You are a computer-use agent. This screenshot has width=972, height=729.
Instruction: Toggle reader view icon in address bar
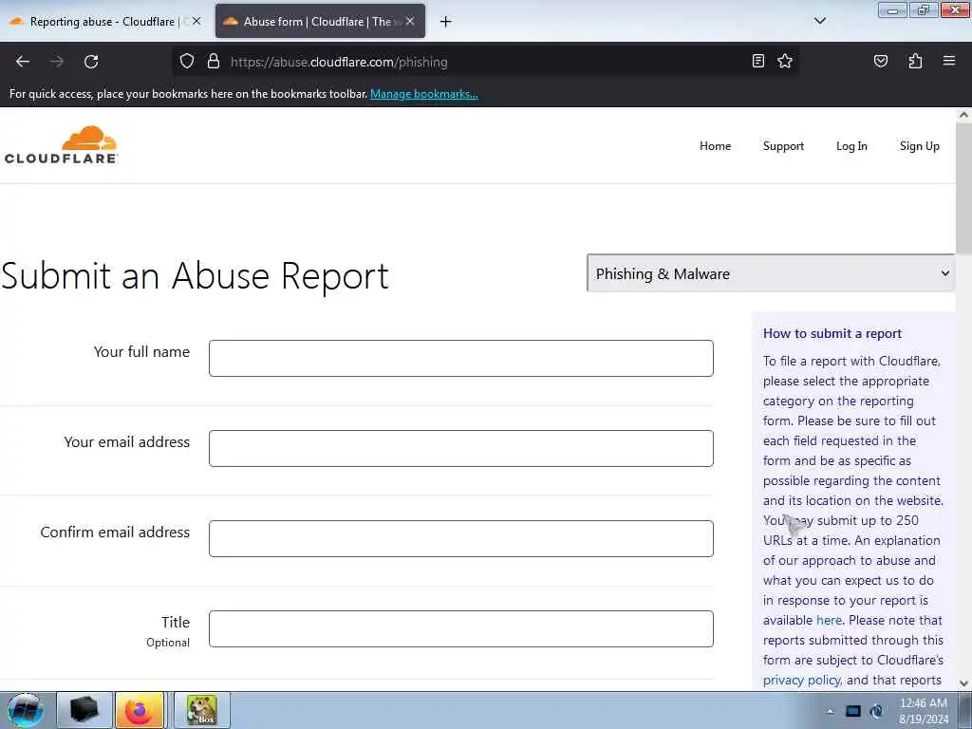(757, 61)
